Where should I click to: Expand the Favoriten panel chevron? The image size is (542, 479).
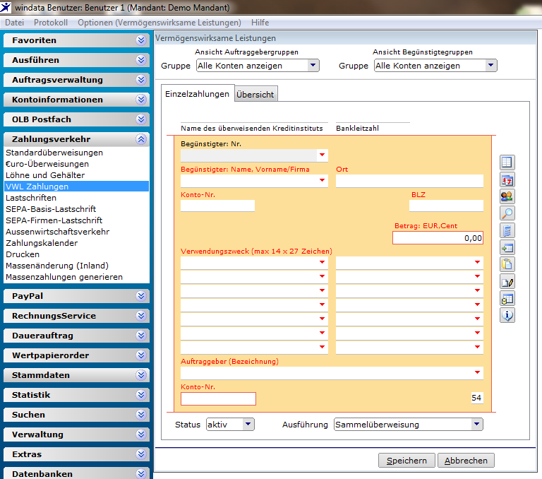(x=141, y=40)
